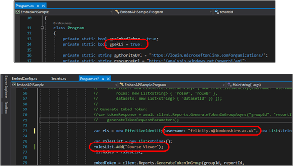293x166 pixels.
Task: Click the field icon beside tenantId
Action: click(217, 12)
